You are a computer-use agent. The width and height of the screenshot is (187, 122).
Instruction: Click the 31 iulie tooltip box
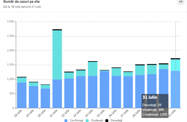(x=155, y=106)
